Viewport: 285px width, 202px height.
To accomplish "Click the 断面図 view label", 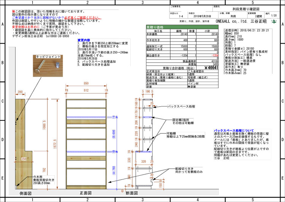I will pos(132,193).
